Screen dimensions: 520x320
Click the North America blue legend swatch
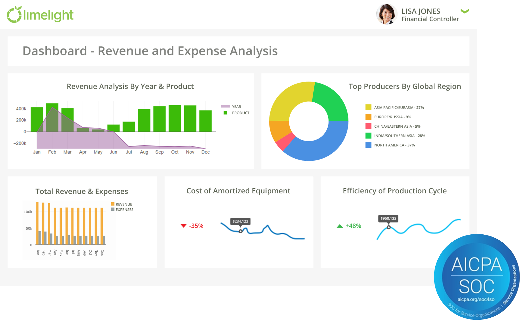368,145
